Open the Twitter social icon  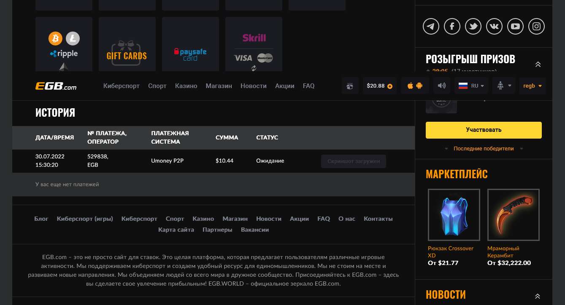click(x=473, y=27)
